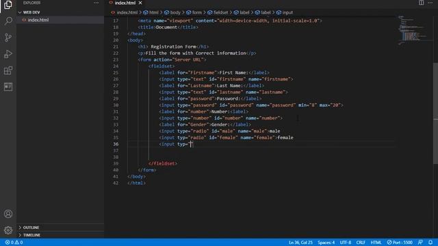Change line ending via CRLF status
The image size is (438, 246).
point(361,243)
